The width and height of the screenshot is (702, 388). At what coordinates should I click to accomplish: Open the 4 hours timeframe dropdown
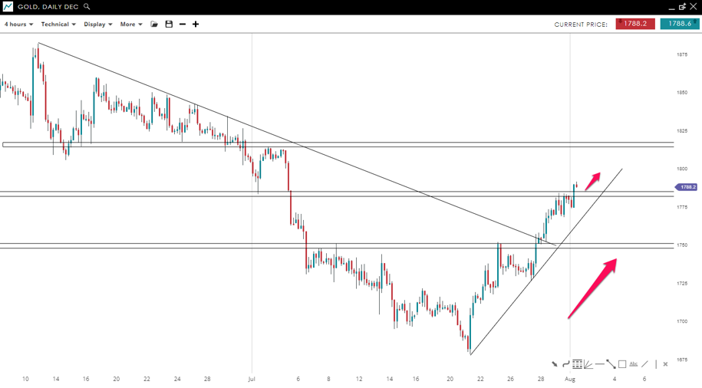(x=18, y=25)
